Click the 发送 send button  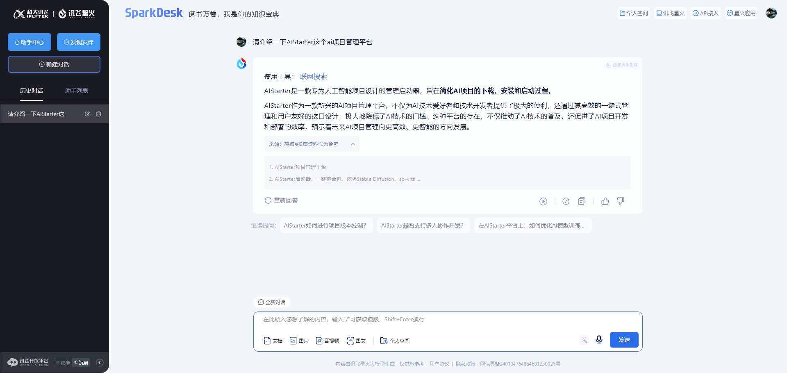pyautogui.click(x=624, y=340)
